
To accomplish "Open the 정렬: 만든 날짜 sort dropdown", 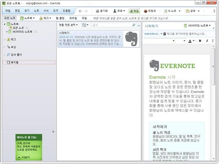I will point(68,25).
